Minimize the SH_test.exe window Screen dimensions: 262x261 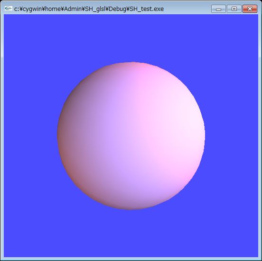(218, 9)
